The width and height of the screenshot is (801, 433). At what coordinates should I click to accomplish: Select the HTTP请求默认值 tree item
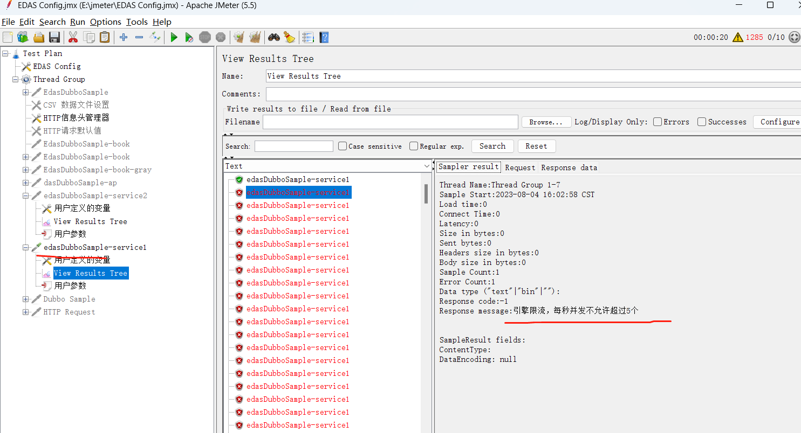[x=72, y=131]
